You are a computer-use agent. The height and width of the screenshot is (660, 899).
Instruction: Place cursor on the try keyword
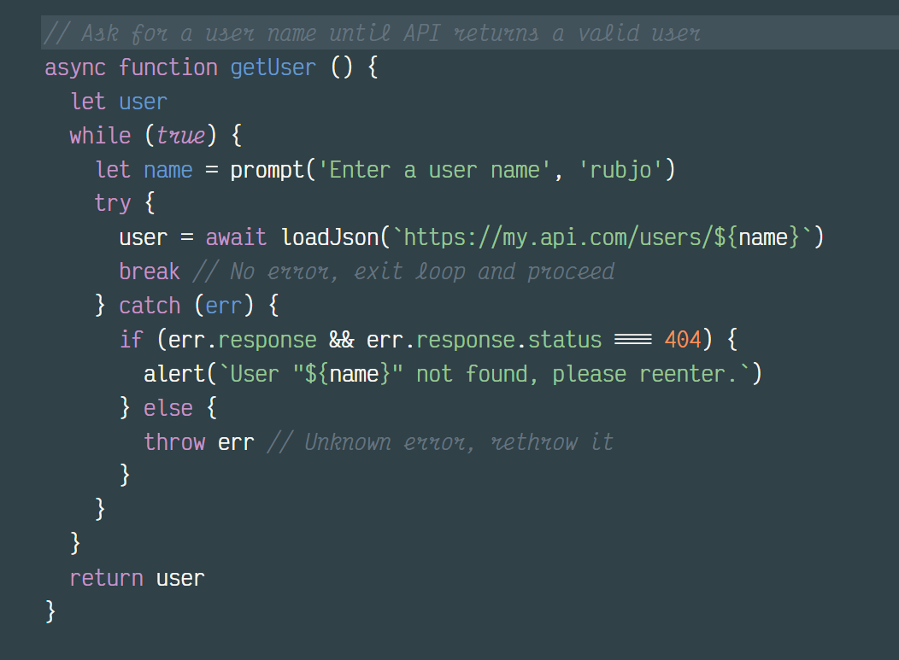pyautogui.click(x=113, y=203)
